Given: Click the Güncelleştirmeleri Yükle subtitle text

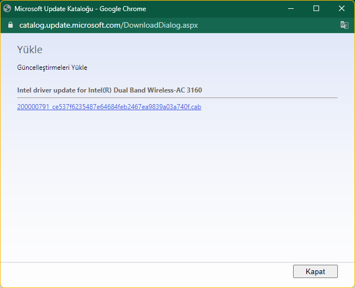Looking at the screenshot, I should coord(52,68).
